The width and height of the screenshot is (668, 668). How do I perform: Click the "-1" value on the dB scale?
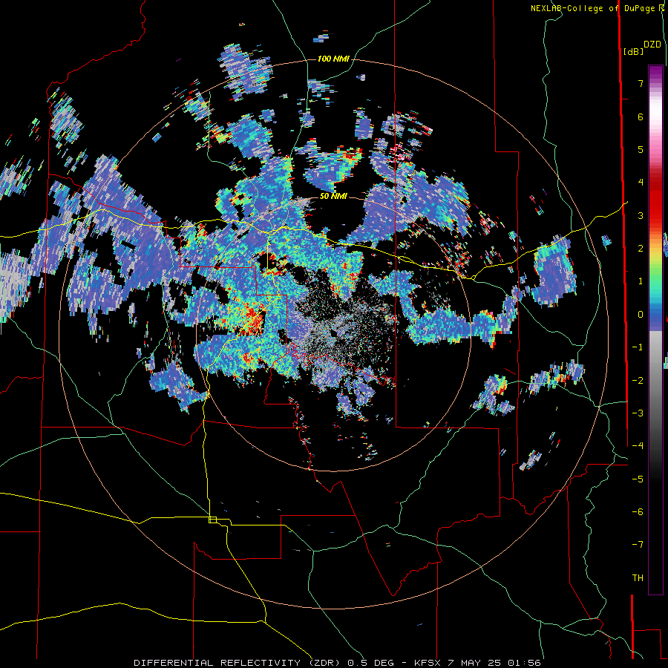click(x=638, y=347)
